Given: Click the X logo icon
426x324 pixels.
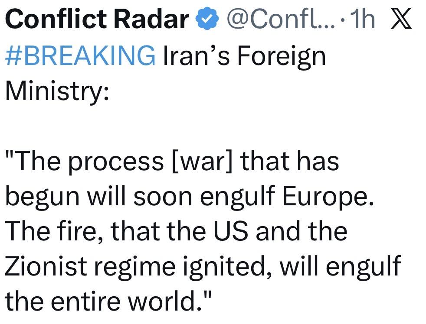Looking at the screenshot, I should tap(401, 20).
